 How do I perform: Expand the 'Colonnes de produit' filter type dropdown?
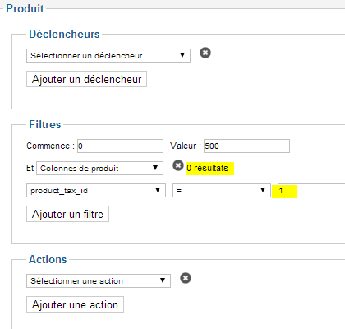click(99, 168)
